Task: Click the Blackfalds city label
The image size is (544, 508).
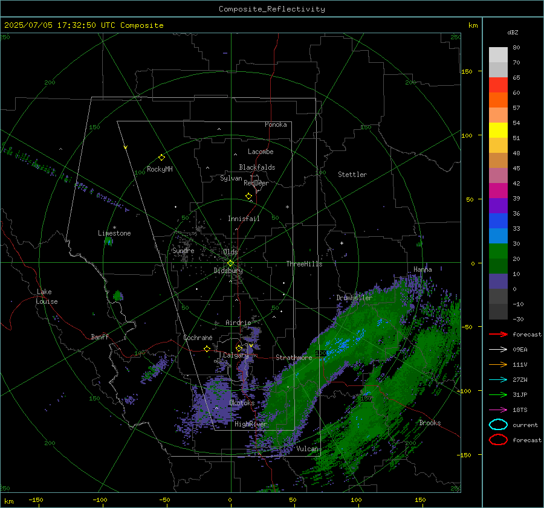Action: (x=257, y=167)
